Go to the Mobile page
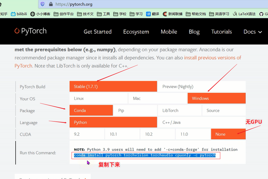The height and width of the screenshot is (179, 268). [x=169, y=32]
